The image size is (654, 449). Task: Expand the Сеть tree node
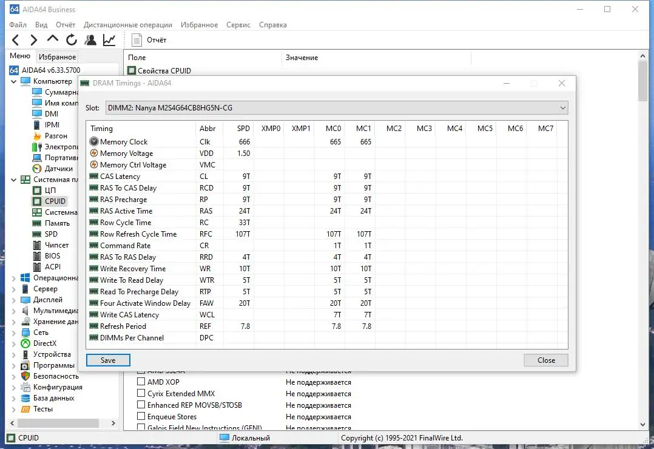(x=13, y=333)
